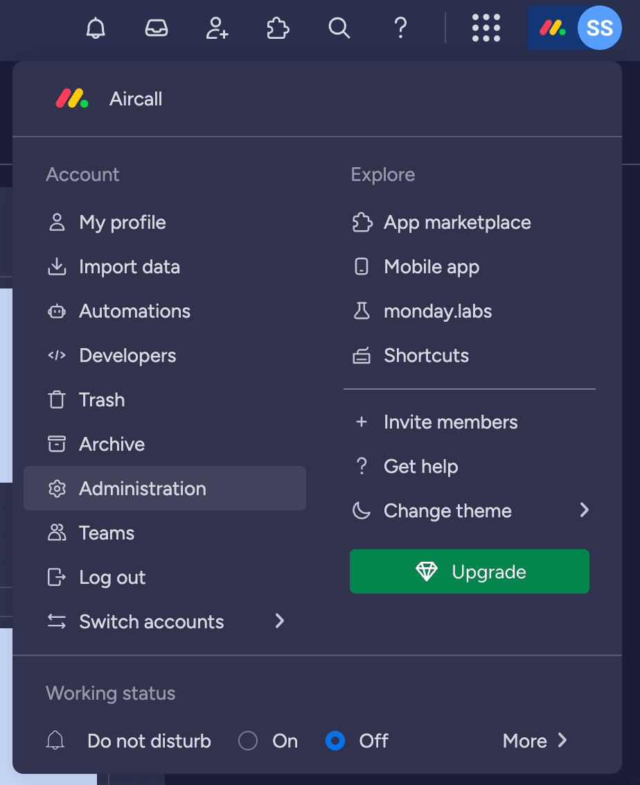Open the apps puzzle piece icon in top bar
Screen dimensions: 640x785
pyautogui.click(x=278, y=28)
